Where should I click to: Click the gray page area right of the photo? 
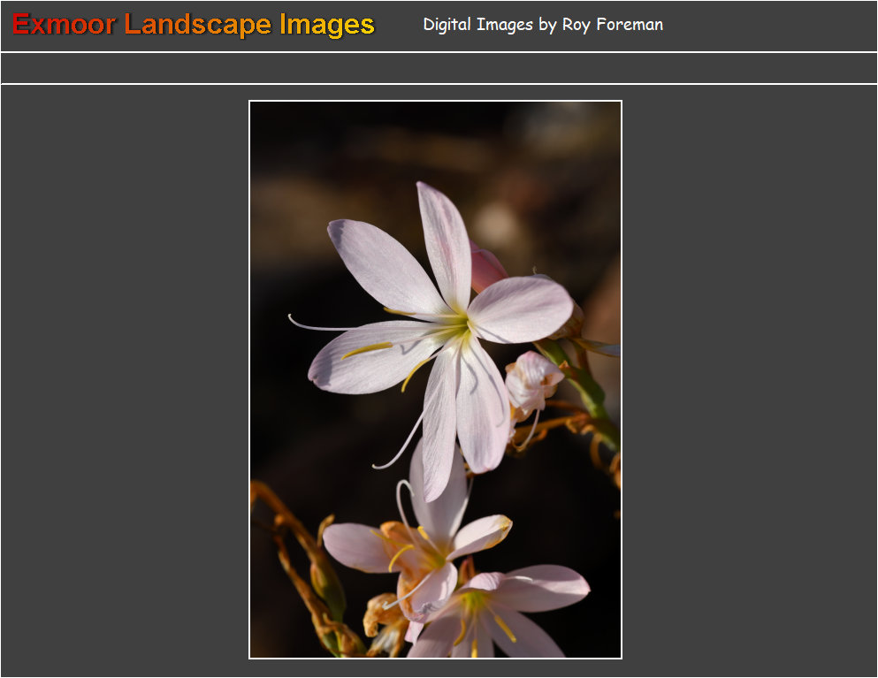pyautogui.click(x=750, y=380)
